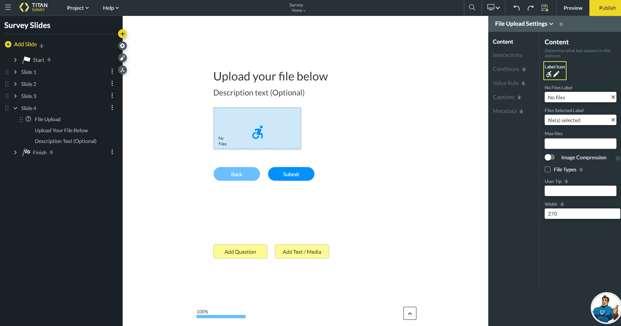Open the search magnifier icon
Viewport: 621px width, 326px height.
coord(472,7)
